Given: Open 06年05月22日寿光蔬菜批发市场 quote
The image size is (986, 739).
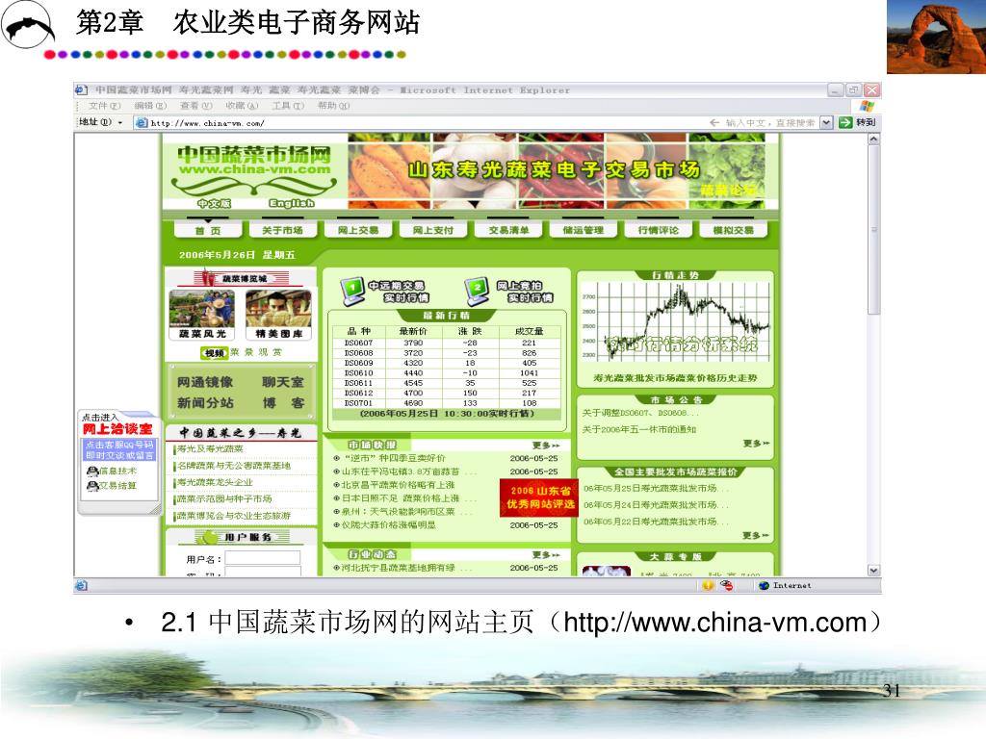Looking at the screenshot, I should 656,522.
